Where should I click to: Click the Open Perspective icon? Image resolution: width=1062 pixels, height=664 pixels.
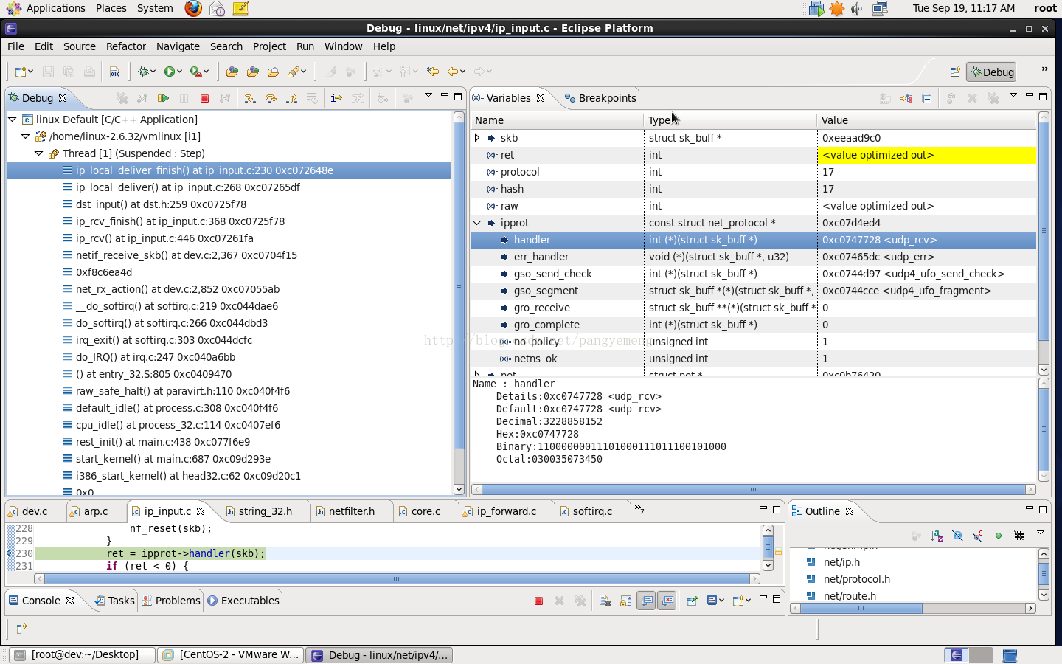click(x=955, y=72)
